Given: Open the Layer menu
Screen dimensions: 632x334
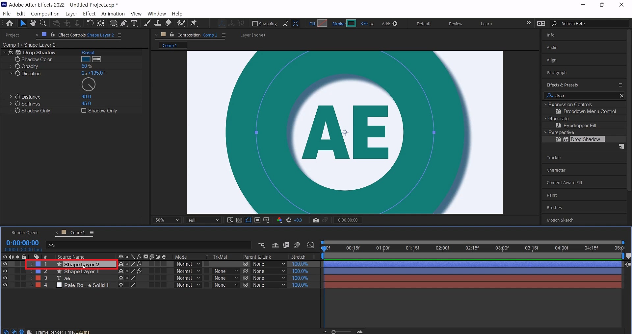Looking at the screenshot, I should 71,13.
